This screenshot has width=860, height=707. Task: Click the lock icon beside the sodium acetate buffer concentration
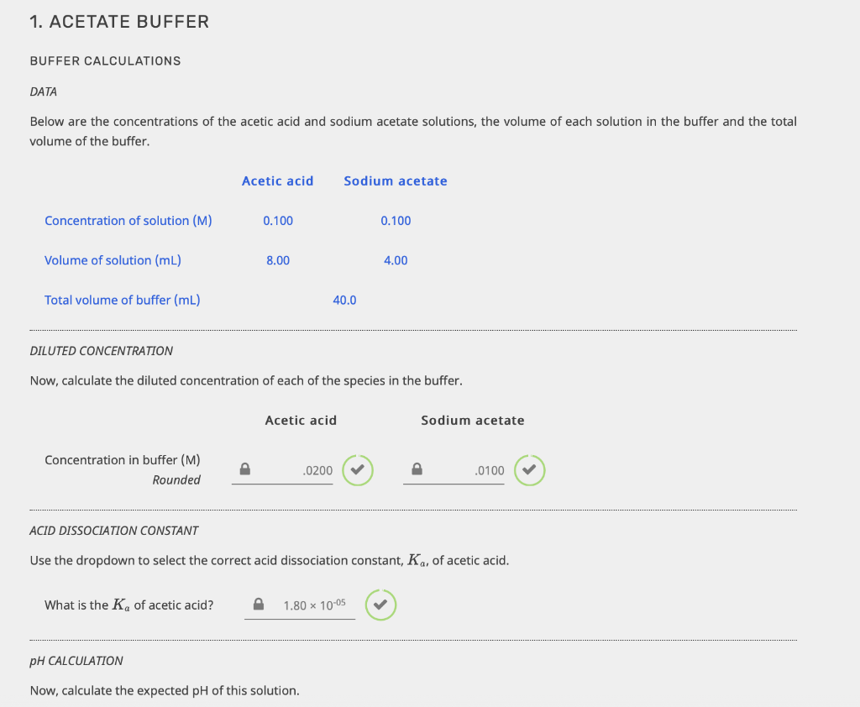[x=416, y=470]
